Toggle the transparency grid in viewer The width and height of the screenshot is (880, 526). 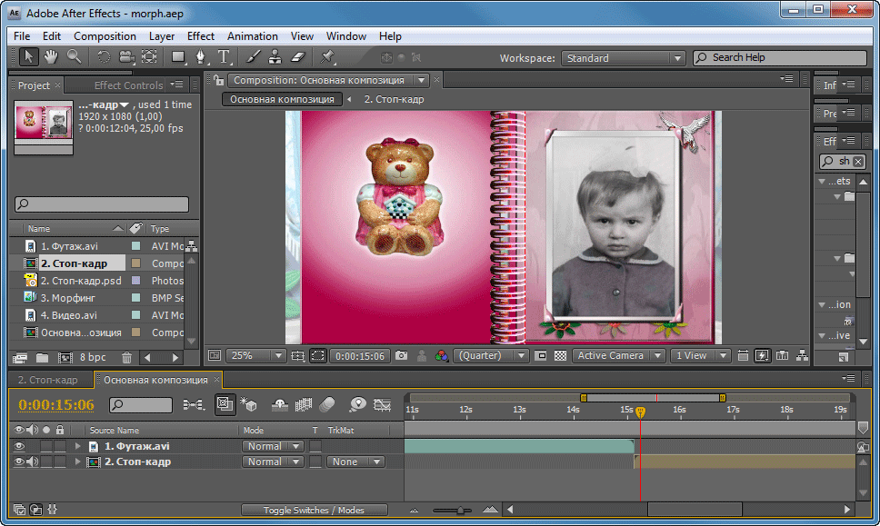(x=560, y=356)
